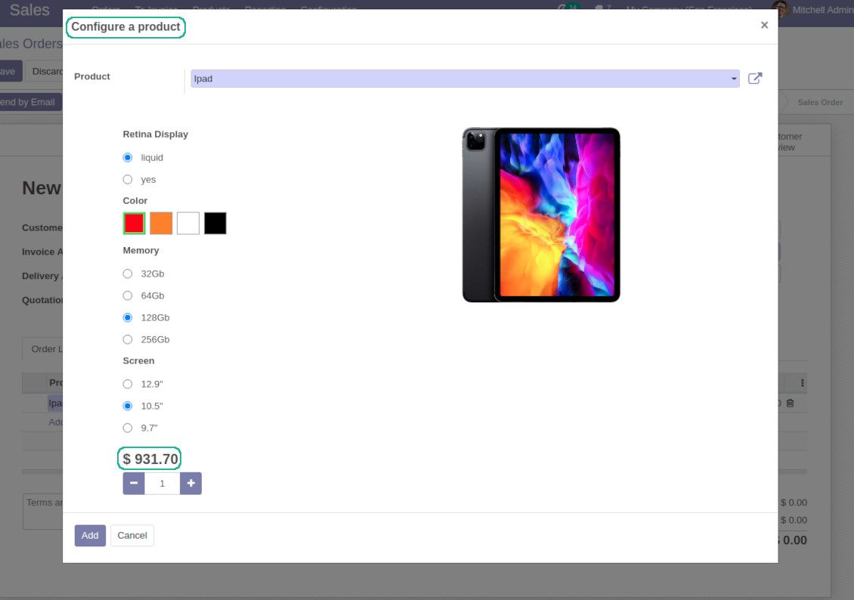
Task: Open Mitchell Admin user menu
Action: [x=812, y=10]
